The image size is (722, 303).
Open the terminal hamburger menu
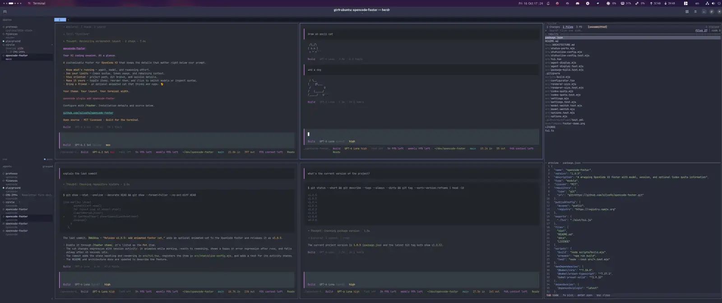(695, 12)
